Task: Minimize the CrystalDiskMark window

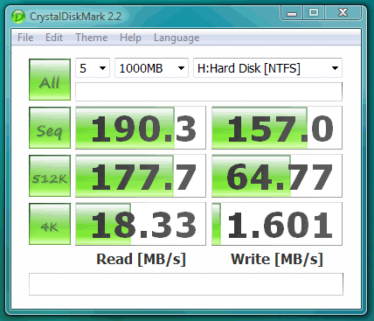Action: point(292,13)
